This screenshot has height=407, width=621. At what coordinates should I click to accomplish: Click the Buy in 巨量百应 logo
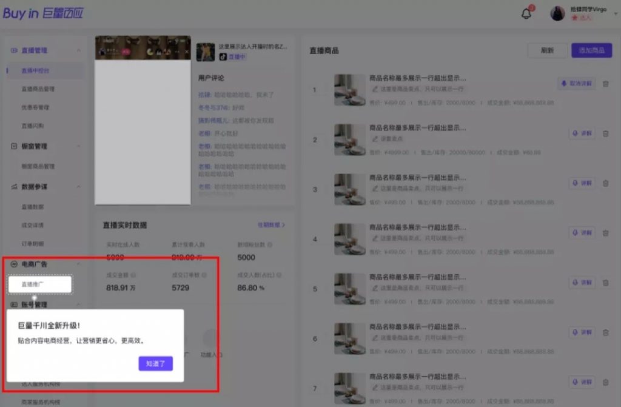(42, 13)
